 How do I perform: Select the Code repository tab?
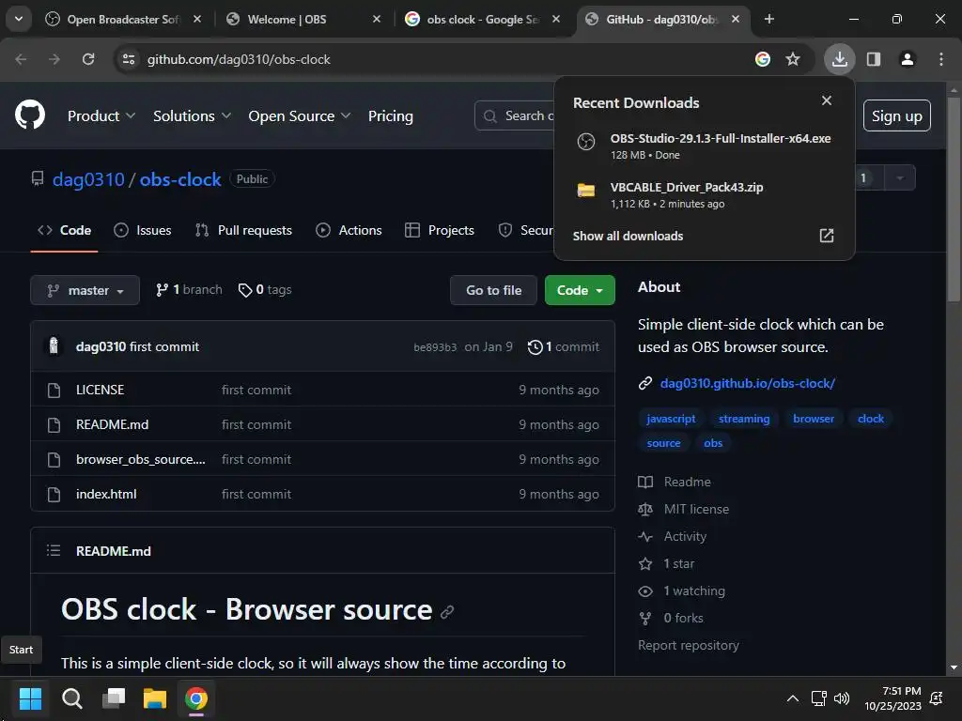64,231
